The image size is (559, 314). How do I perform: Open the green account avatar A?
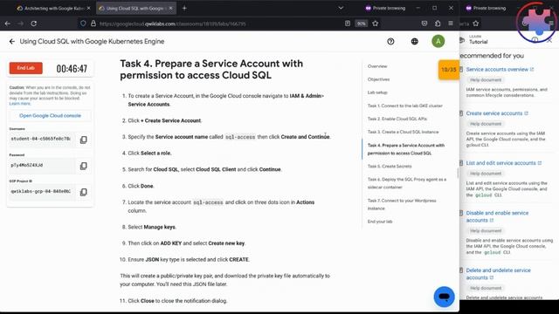[438, 41]
